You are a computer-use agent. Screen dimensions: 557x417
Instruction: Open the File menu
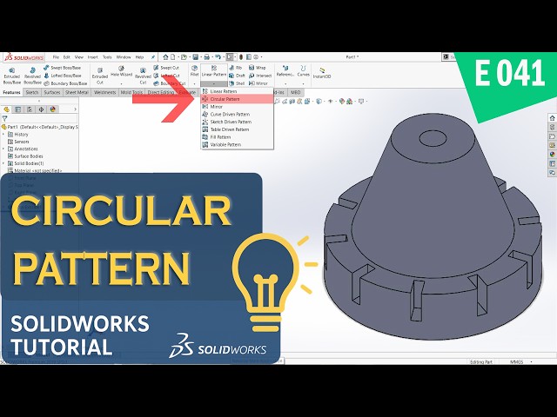pos(56,56)
